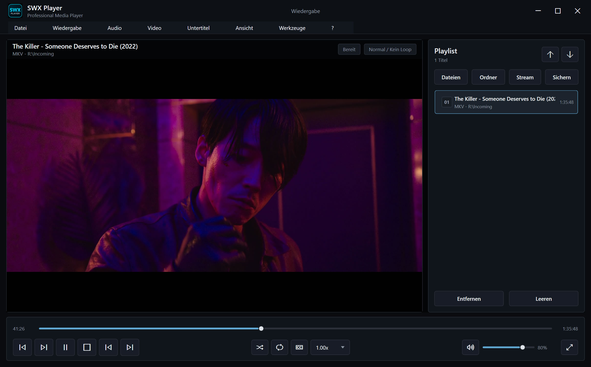
Task: Click the Professional Media Player subtitle
Action: 55,15
